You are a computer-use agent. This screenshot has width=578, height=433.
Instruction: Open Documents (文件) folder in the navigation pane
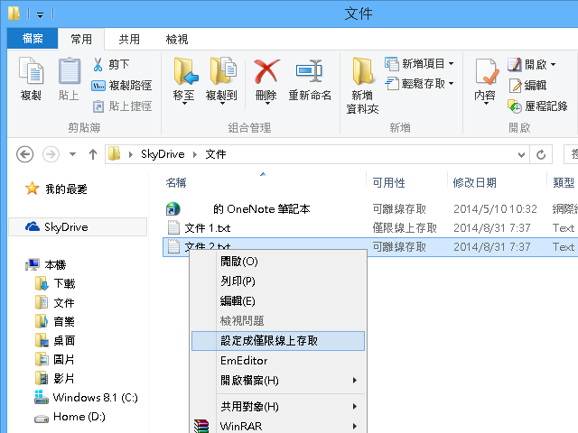tap(55, 303)
